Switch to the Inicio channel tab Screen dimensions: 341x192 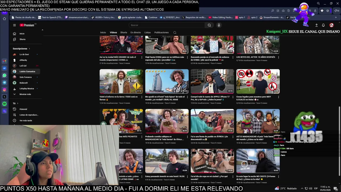[103, 33]
